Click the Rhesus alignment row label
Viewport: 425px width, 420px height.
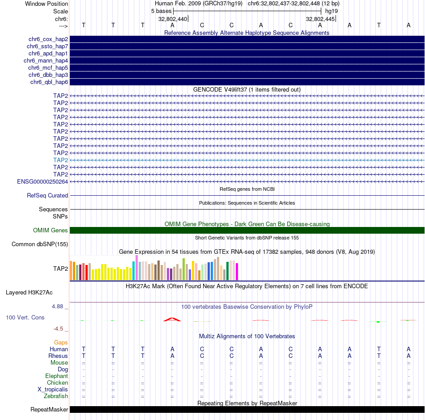pos(58,356)
